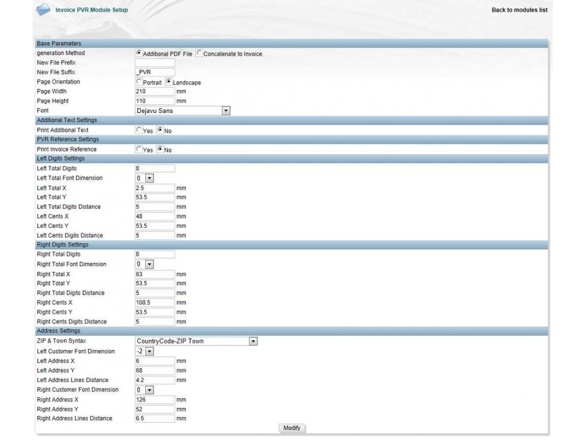The height and width of the screenshot is (440, 586).
Task: Click the Right Digits Settings header
Action: (291, 245)
